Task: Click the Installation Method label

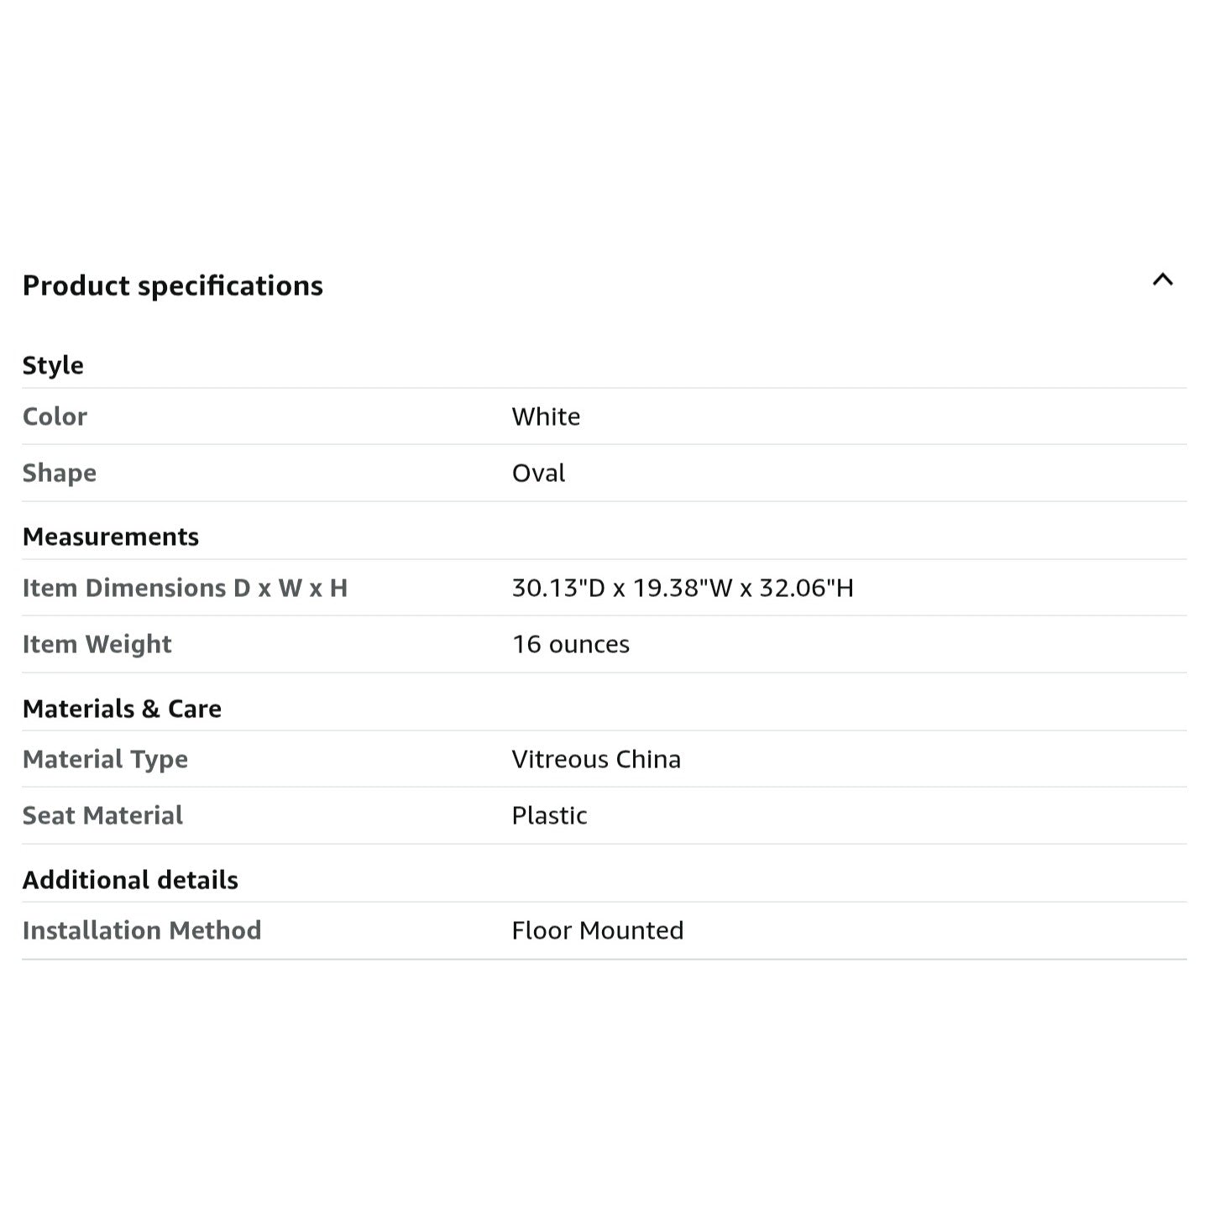Action: (x=142, y=930)
